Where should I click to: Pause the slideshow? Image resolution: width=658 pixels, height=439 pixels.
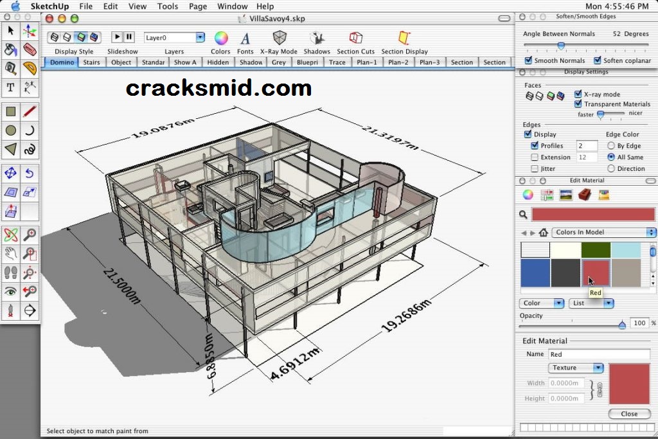129,37
